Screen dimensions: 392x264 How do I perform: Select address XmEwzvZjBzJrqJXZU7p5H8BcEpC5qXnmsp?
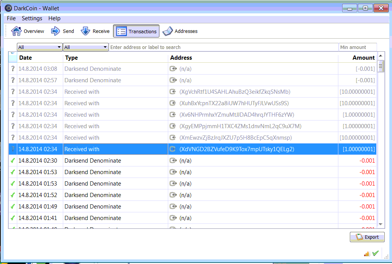236,138
